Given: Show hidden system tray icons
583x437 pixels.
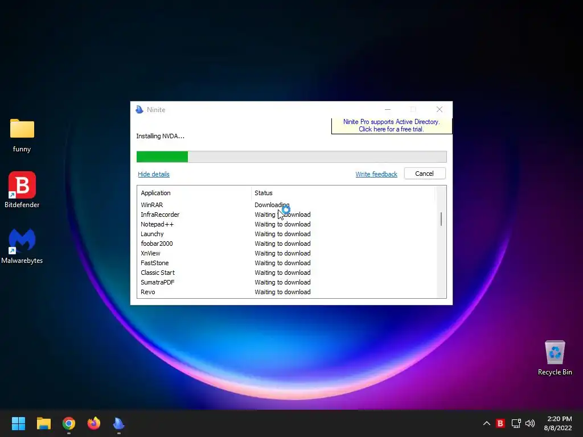Looking at the screenshot, I should (486, 423).
